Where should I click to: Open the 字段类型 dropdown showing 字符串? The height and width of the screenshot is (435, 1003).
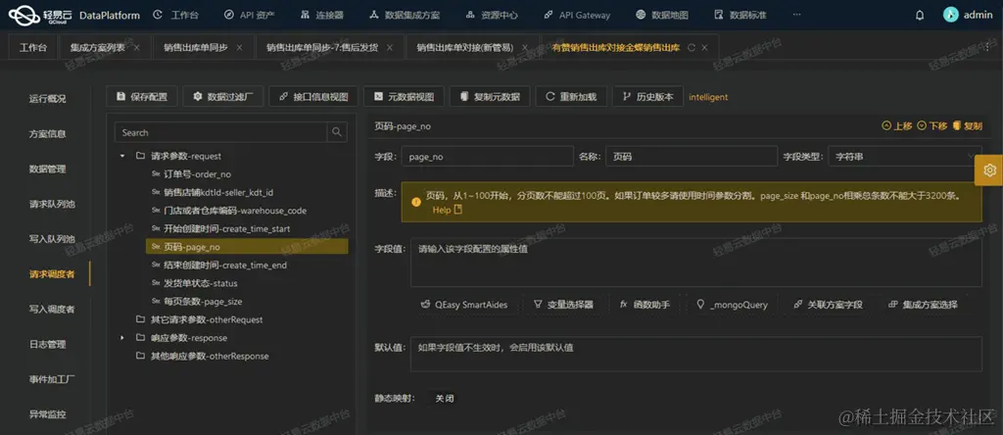(x=904, y=156)
